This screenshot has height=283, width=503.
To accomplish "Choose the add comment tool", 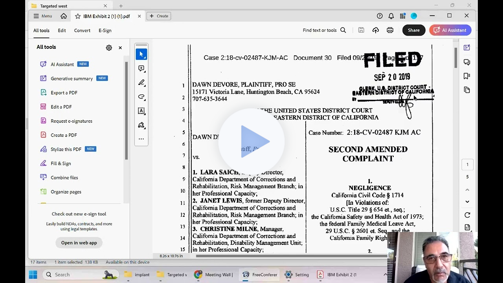I will [x=141, y=68].
